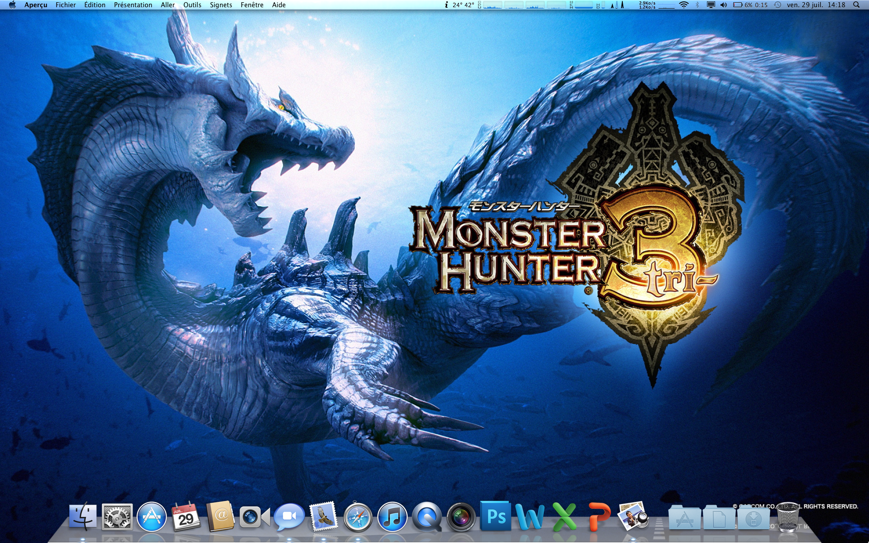Open the Trash in the Dock
Image resolution: width=869 pixels, height=543 pixels.
click(788, 516)
